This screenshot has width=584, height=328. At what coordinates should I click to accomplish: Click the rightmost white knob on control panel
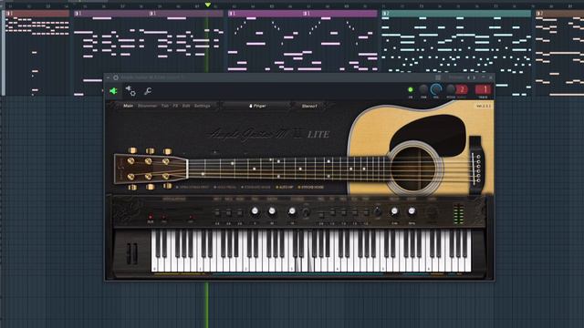(412, 211)
